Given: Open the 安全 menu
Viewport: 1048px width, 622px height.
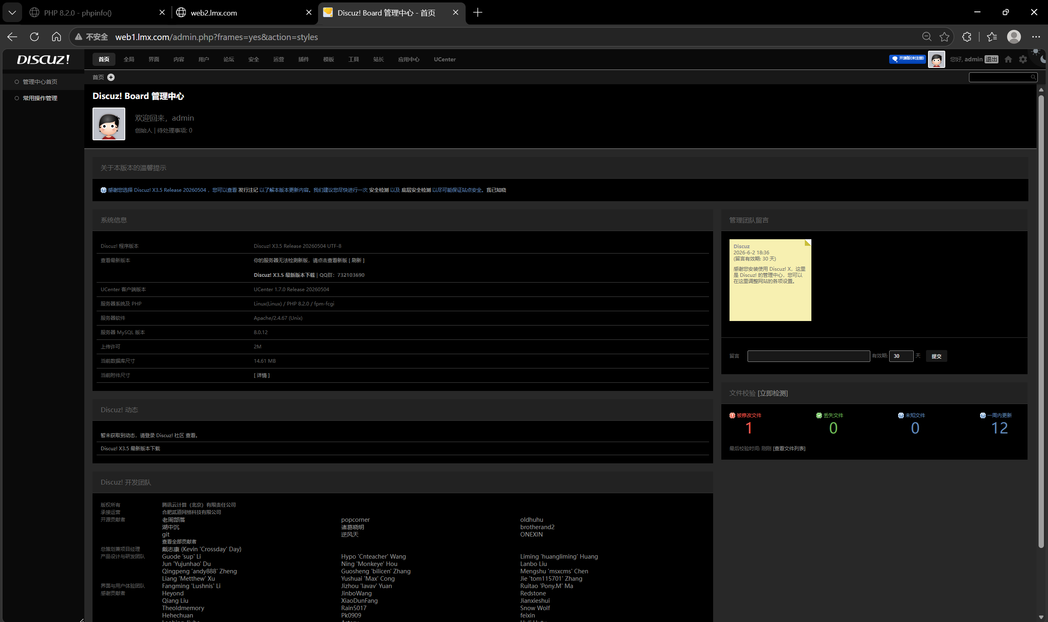Looking at the screenshot, I should pyautogui.click(x=254, y=59).
